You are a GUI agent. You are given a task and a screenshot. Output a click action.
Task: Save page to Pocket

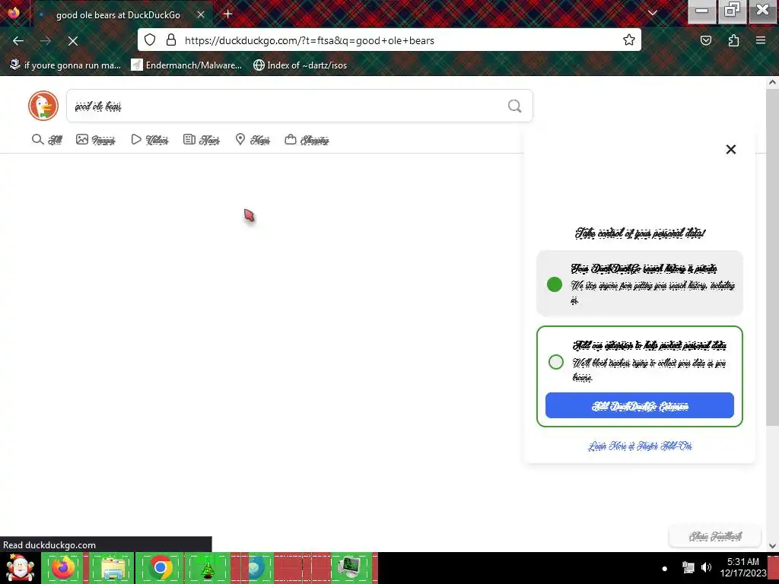(x=706, y=40)
